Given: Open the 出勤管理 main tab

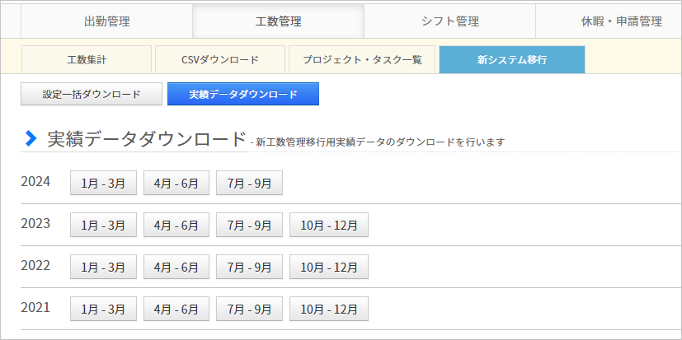Looking at the screenshot, I should [x=106, y=21].
